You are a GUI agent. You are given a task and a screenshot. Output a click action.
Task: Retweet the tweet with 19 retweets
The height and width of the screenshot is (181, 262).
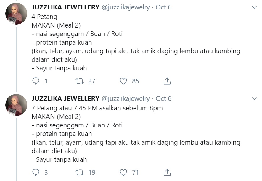80,172
